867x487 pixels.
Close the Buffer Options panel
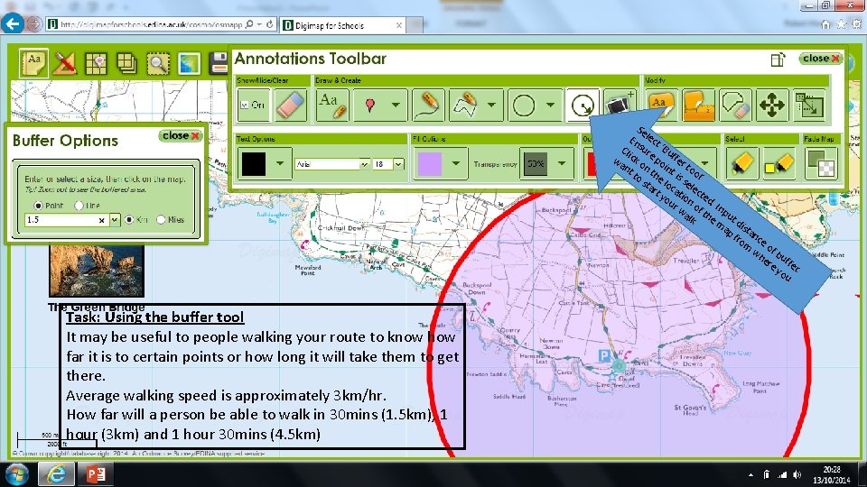pyautogui.click(x=181, y=135)
